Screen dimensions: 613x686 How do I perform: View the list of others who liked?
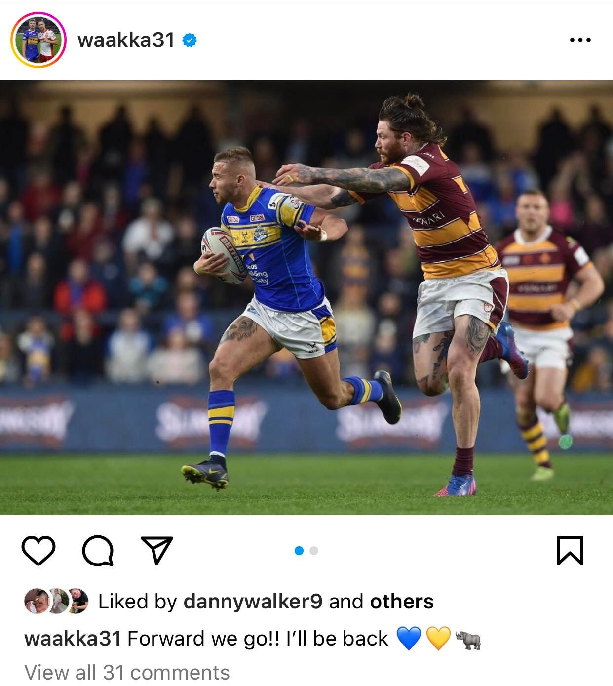click(x=402, y=601)
